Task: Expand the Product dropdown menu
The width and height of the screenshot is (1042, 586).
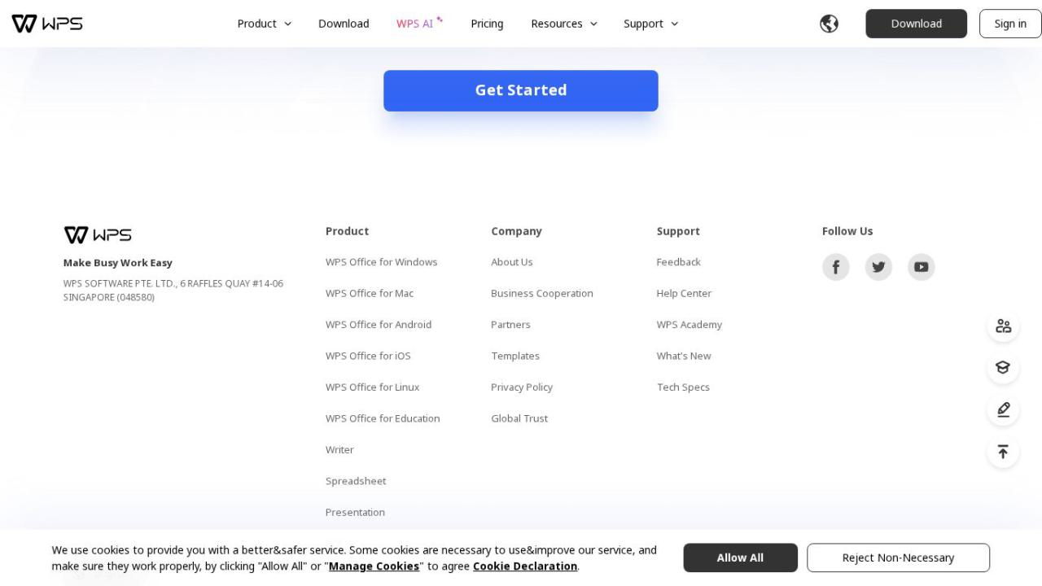Action: coord(264,24)
